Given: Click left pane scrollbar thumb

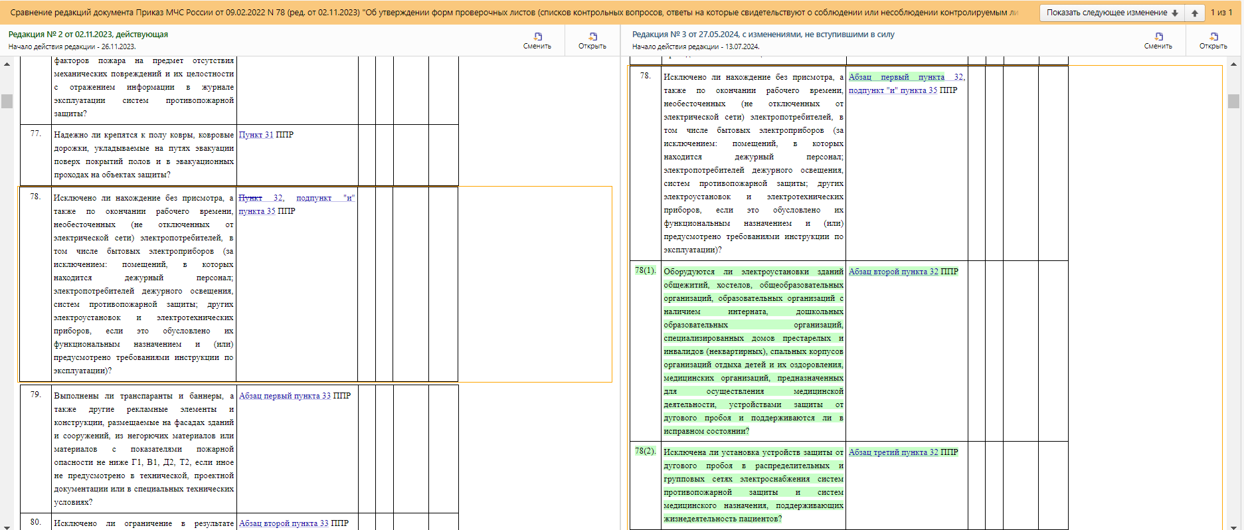Looking at the screenshot, I should click(7, 101).
